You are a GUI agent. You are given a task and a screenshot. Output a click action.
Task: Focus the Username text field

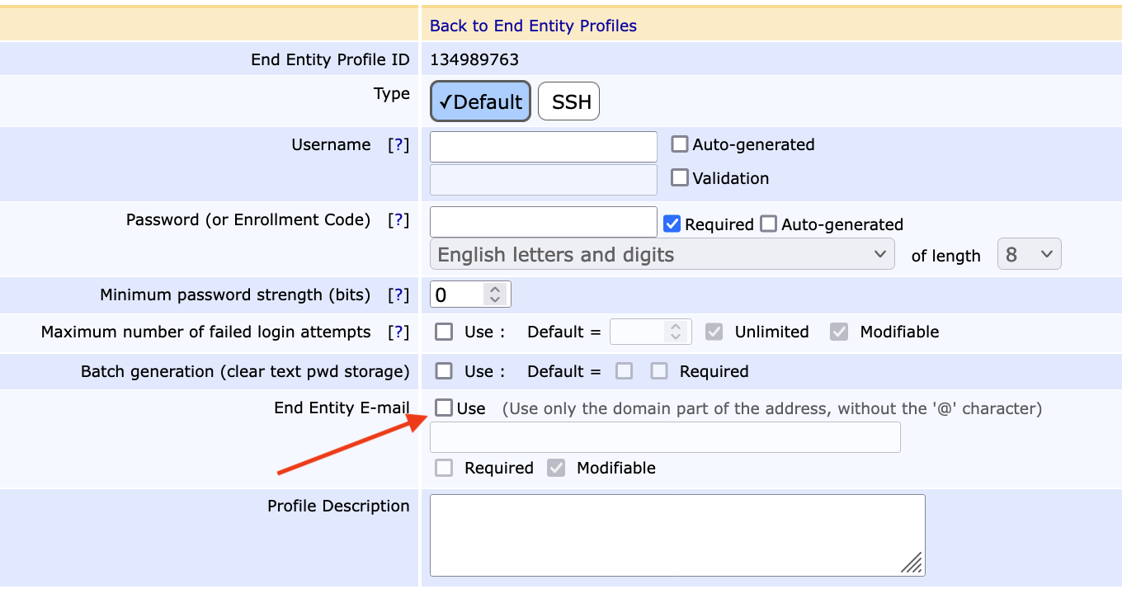point(543,147)
